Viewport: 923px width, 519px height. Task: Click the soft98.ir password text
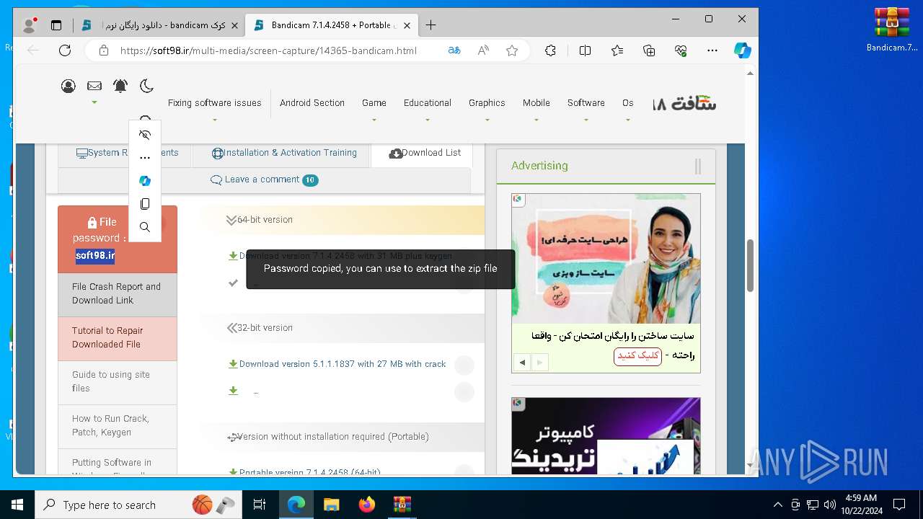point(95,256)
